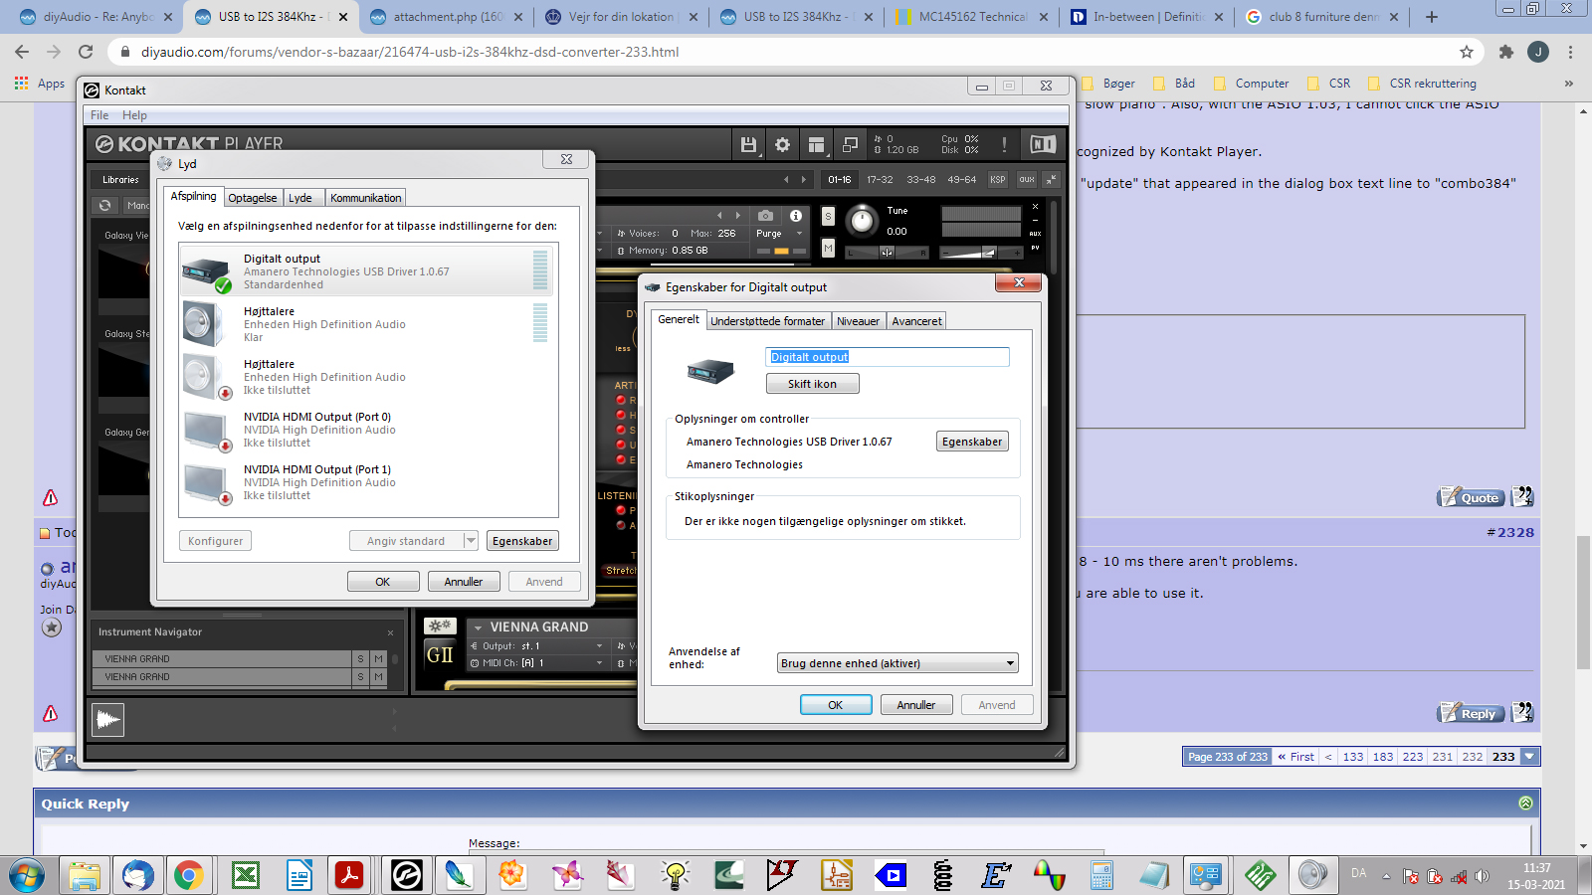Solo first VIENNA GRAND in navigator
The width and height of the screenshot is (1592, 895).
(361, 659)
